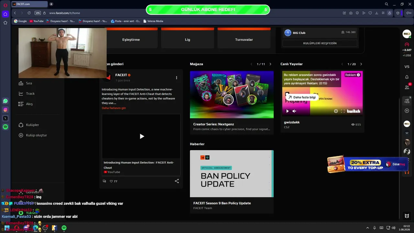The width and height of the screenshot is (414, 233).
Task: Open WhatsApp in the Opera sidebar
Action: tap(5, 101)
